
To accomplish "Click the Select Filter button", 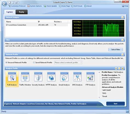I will pyautogui.click(x=115, y=50).
